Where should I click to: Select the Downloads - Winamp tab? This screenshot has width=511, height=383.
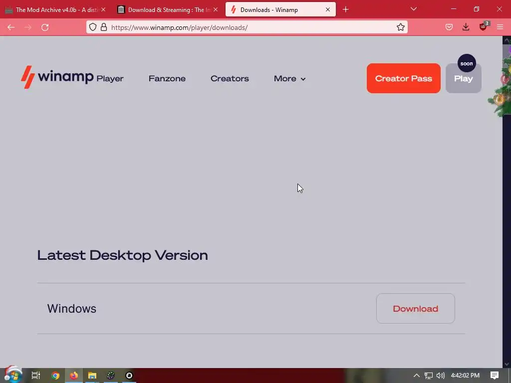tap(280, 10)
